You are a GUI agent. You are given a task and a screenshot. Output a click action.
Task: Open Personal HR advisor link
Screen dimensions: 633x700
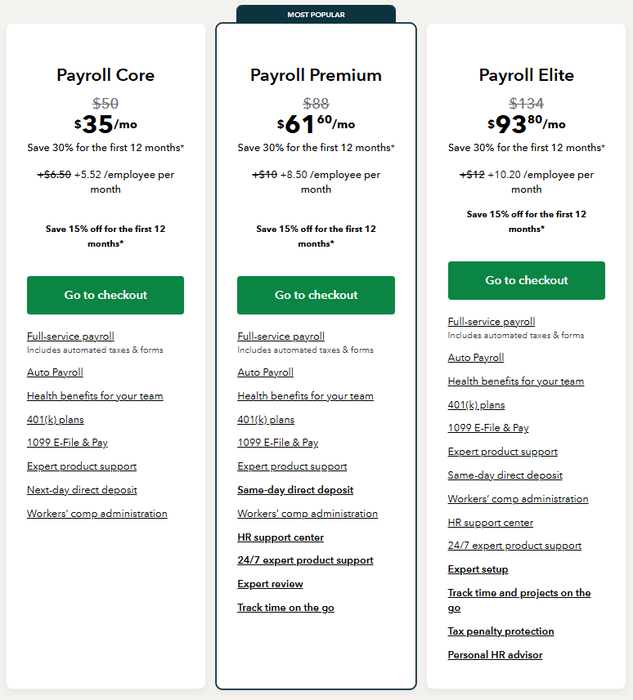pyautogui.click(x=495, y=655)
